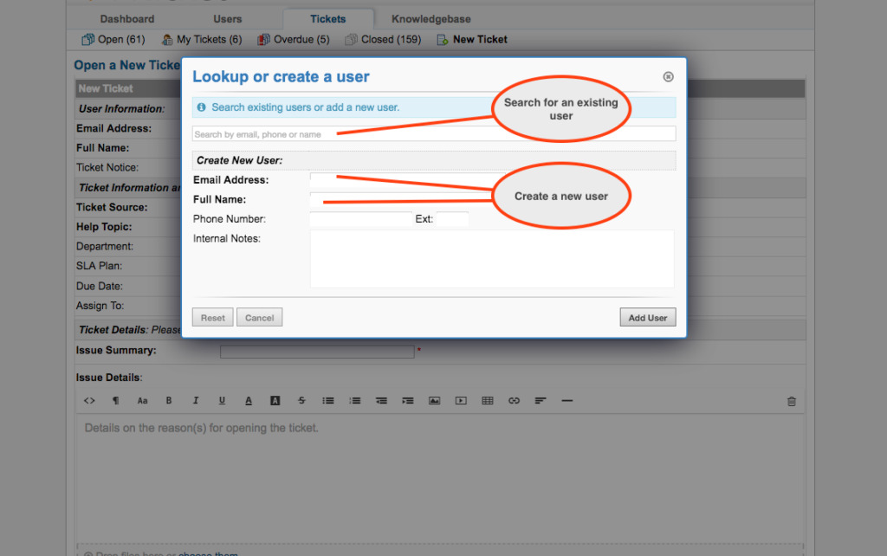Close the Lookup or create user dialog
Image resolution: width=887 pixels, height=556 pixels.
(x=668, y=76)
